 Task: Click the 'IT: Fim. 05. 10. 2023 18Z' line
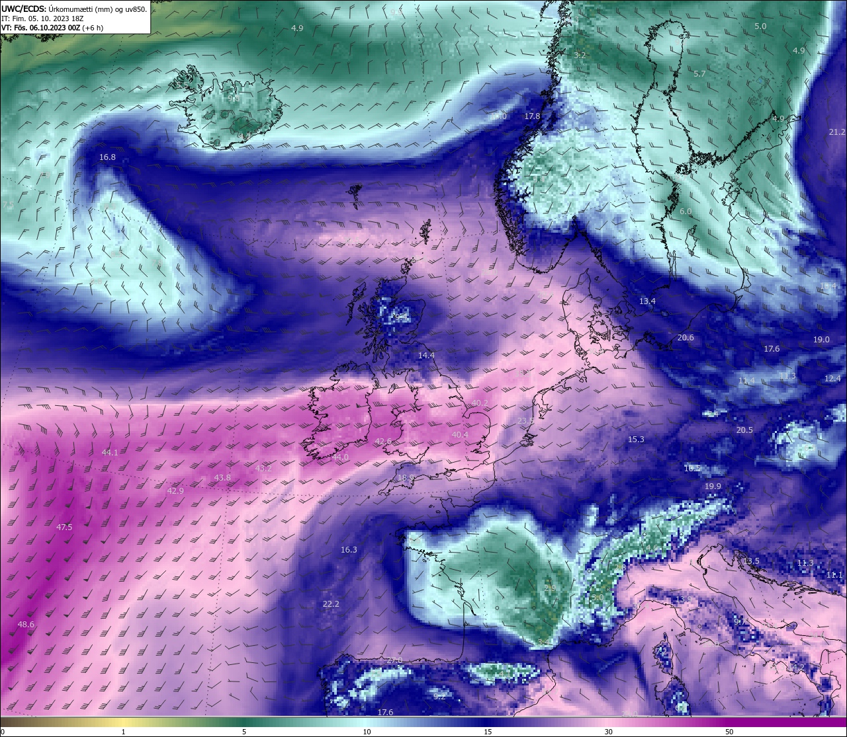(43, 19)
